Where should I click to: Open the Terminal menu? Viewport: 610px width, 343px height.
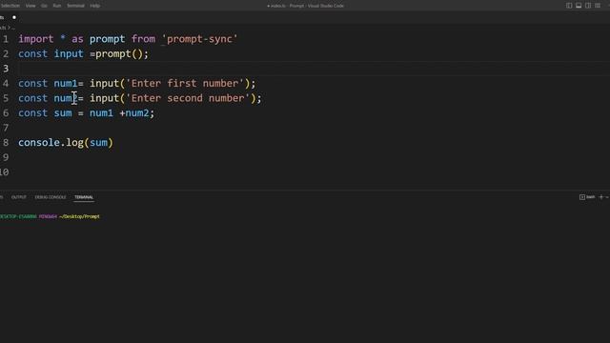[x=75, y=6]
